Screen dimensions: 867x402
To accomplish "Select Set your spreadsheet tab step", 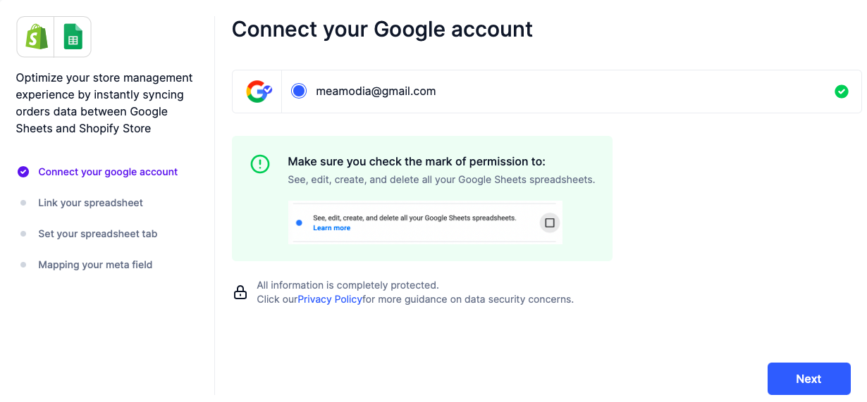I will (97, 234).
